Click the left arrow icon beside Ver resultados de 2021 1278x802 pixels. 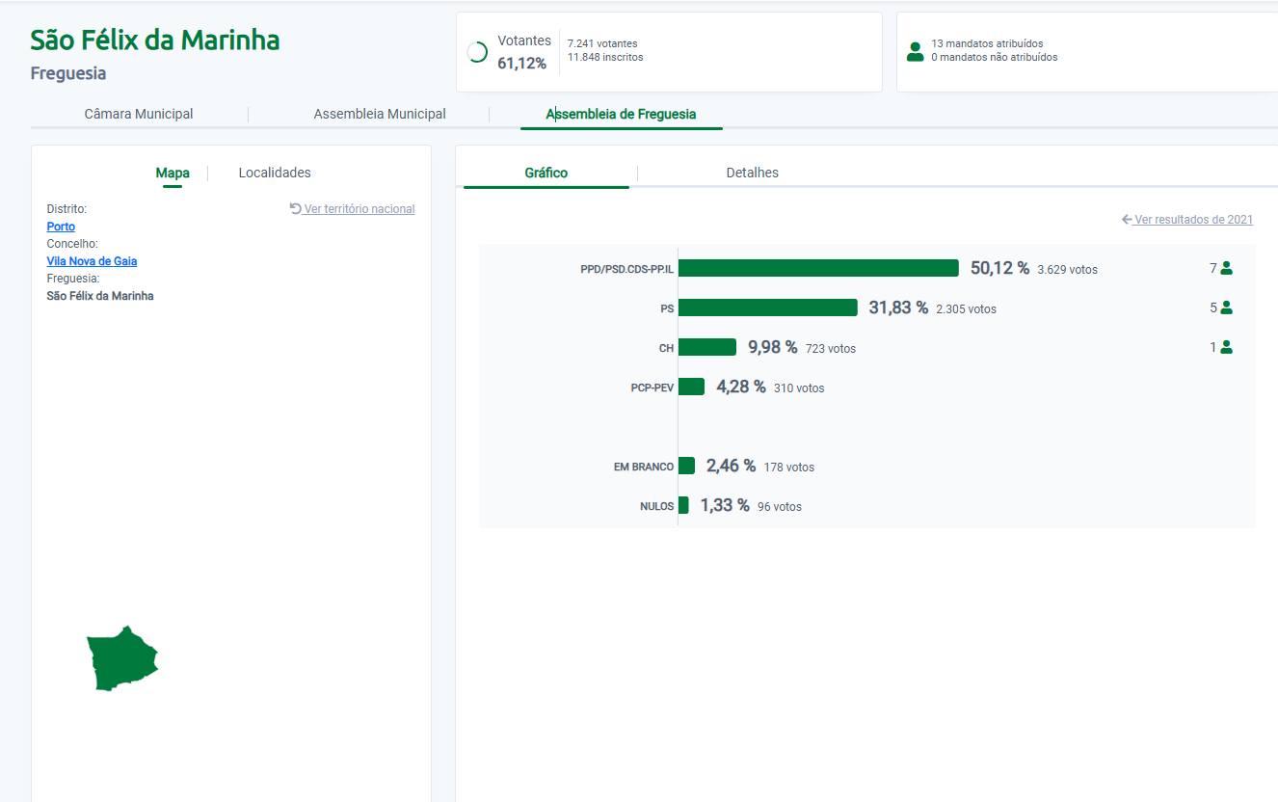click(1127, 220)
